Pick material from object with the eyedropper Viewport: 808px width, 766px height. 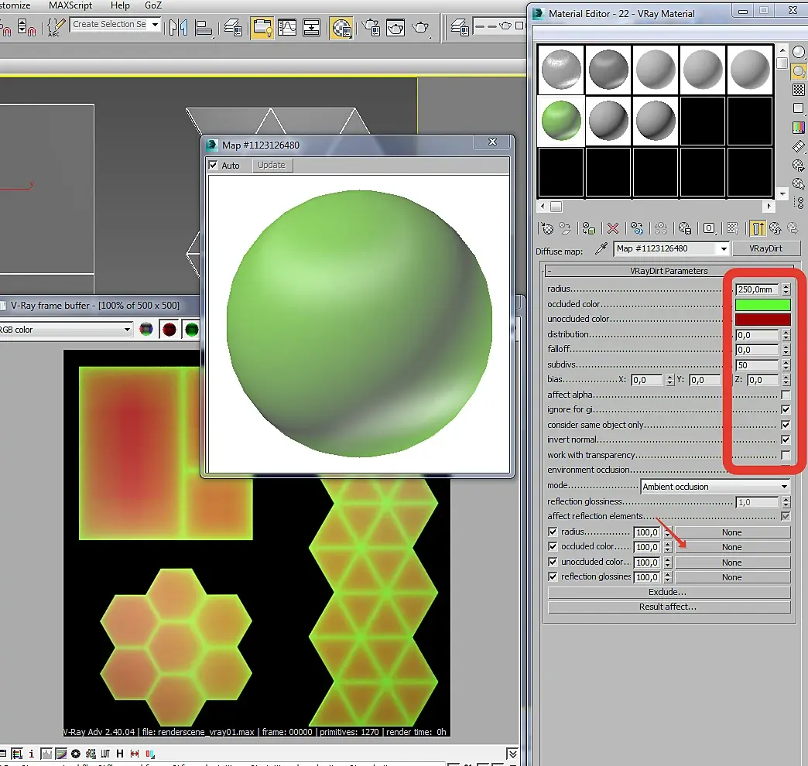(x=601, y=249)
